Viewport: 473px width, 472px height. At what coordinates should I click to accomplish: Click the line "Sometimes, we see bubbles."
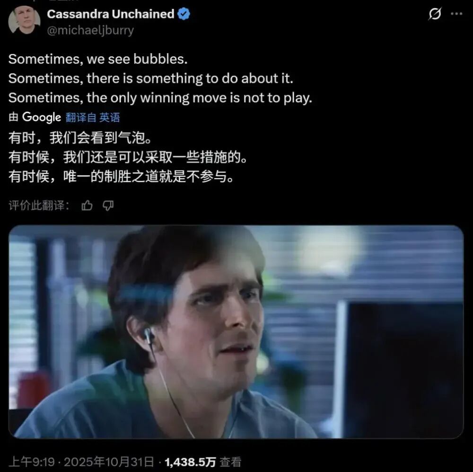98,59
